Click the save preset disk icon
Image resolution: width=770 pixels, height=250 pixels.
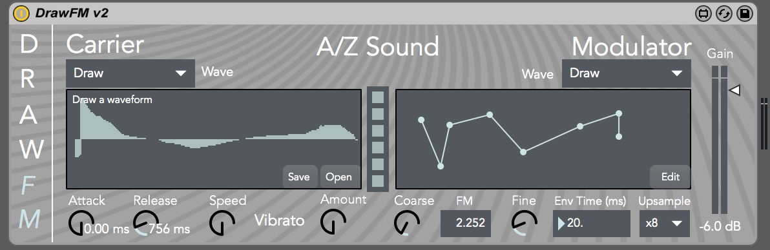tap(745, 14)
